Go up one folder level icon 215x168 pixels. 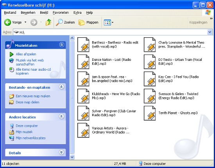pos(48,22)
